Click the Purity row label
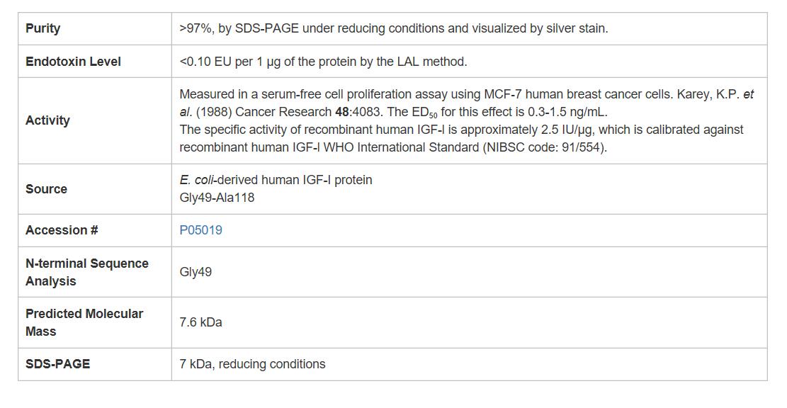787x408 pixels. coord(43,28)
